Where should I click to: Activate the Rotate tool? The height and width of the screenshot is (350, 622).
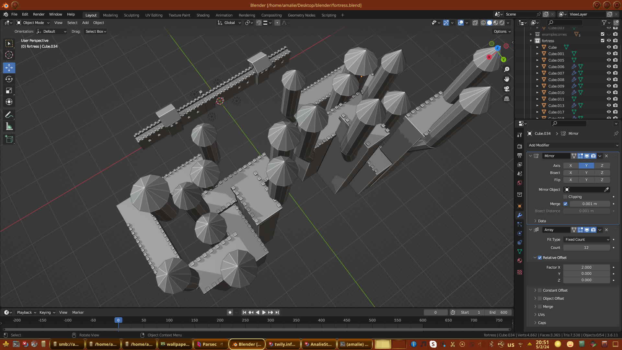9,79
